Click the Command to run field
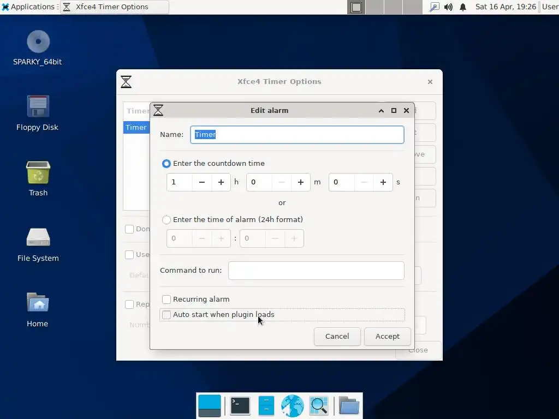 316,271
